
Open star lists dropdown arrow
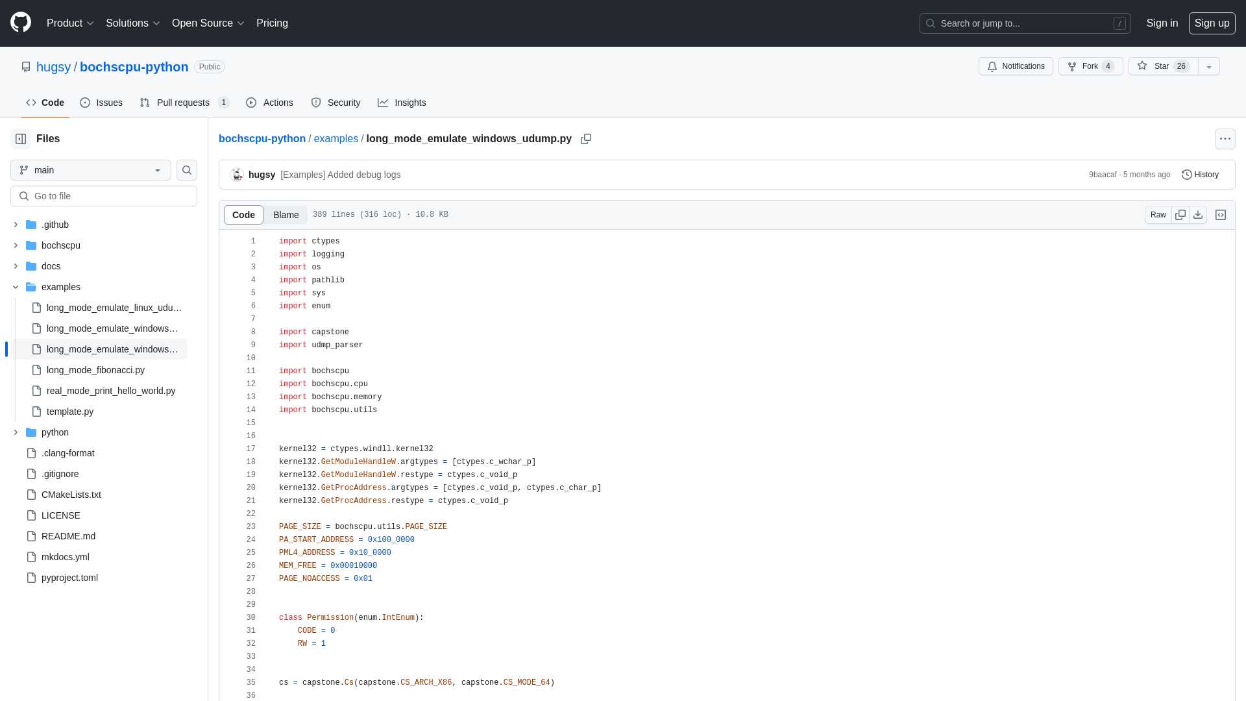coord(1209,66)
